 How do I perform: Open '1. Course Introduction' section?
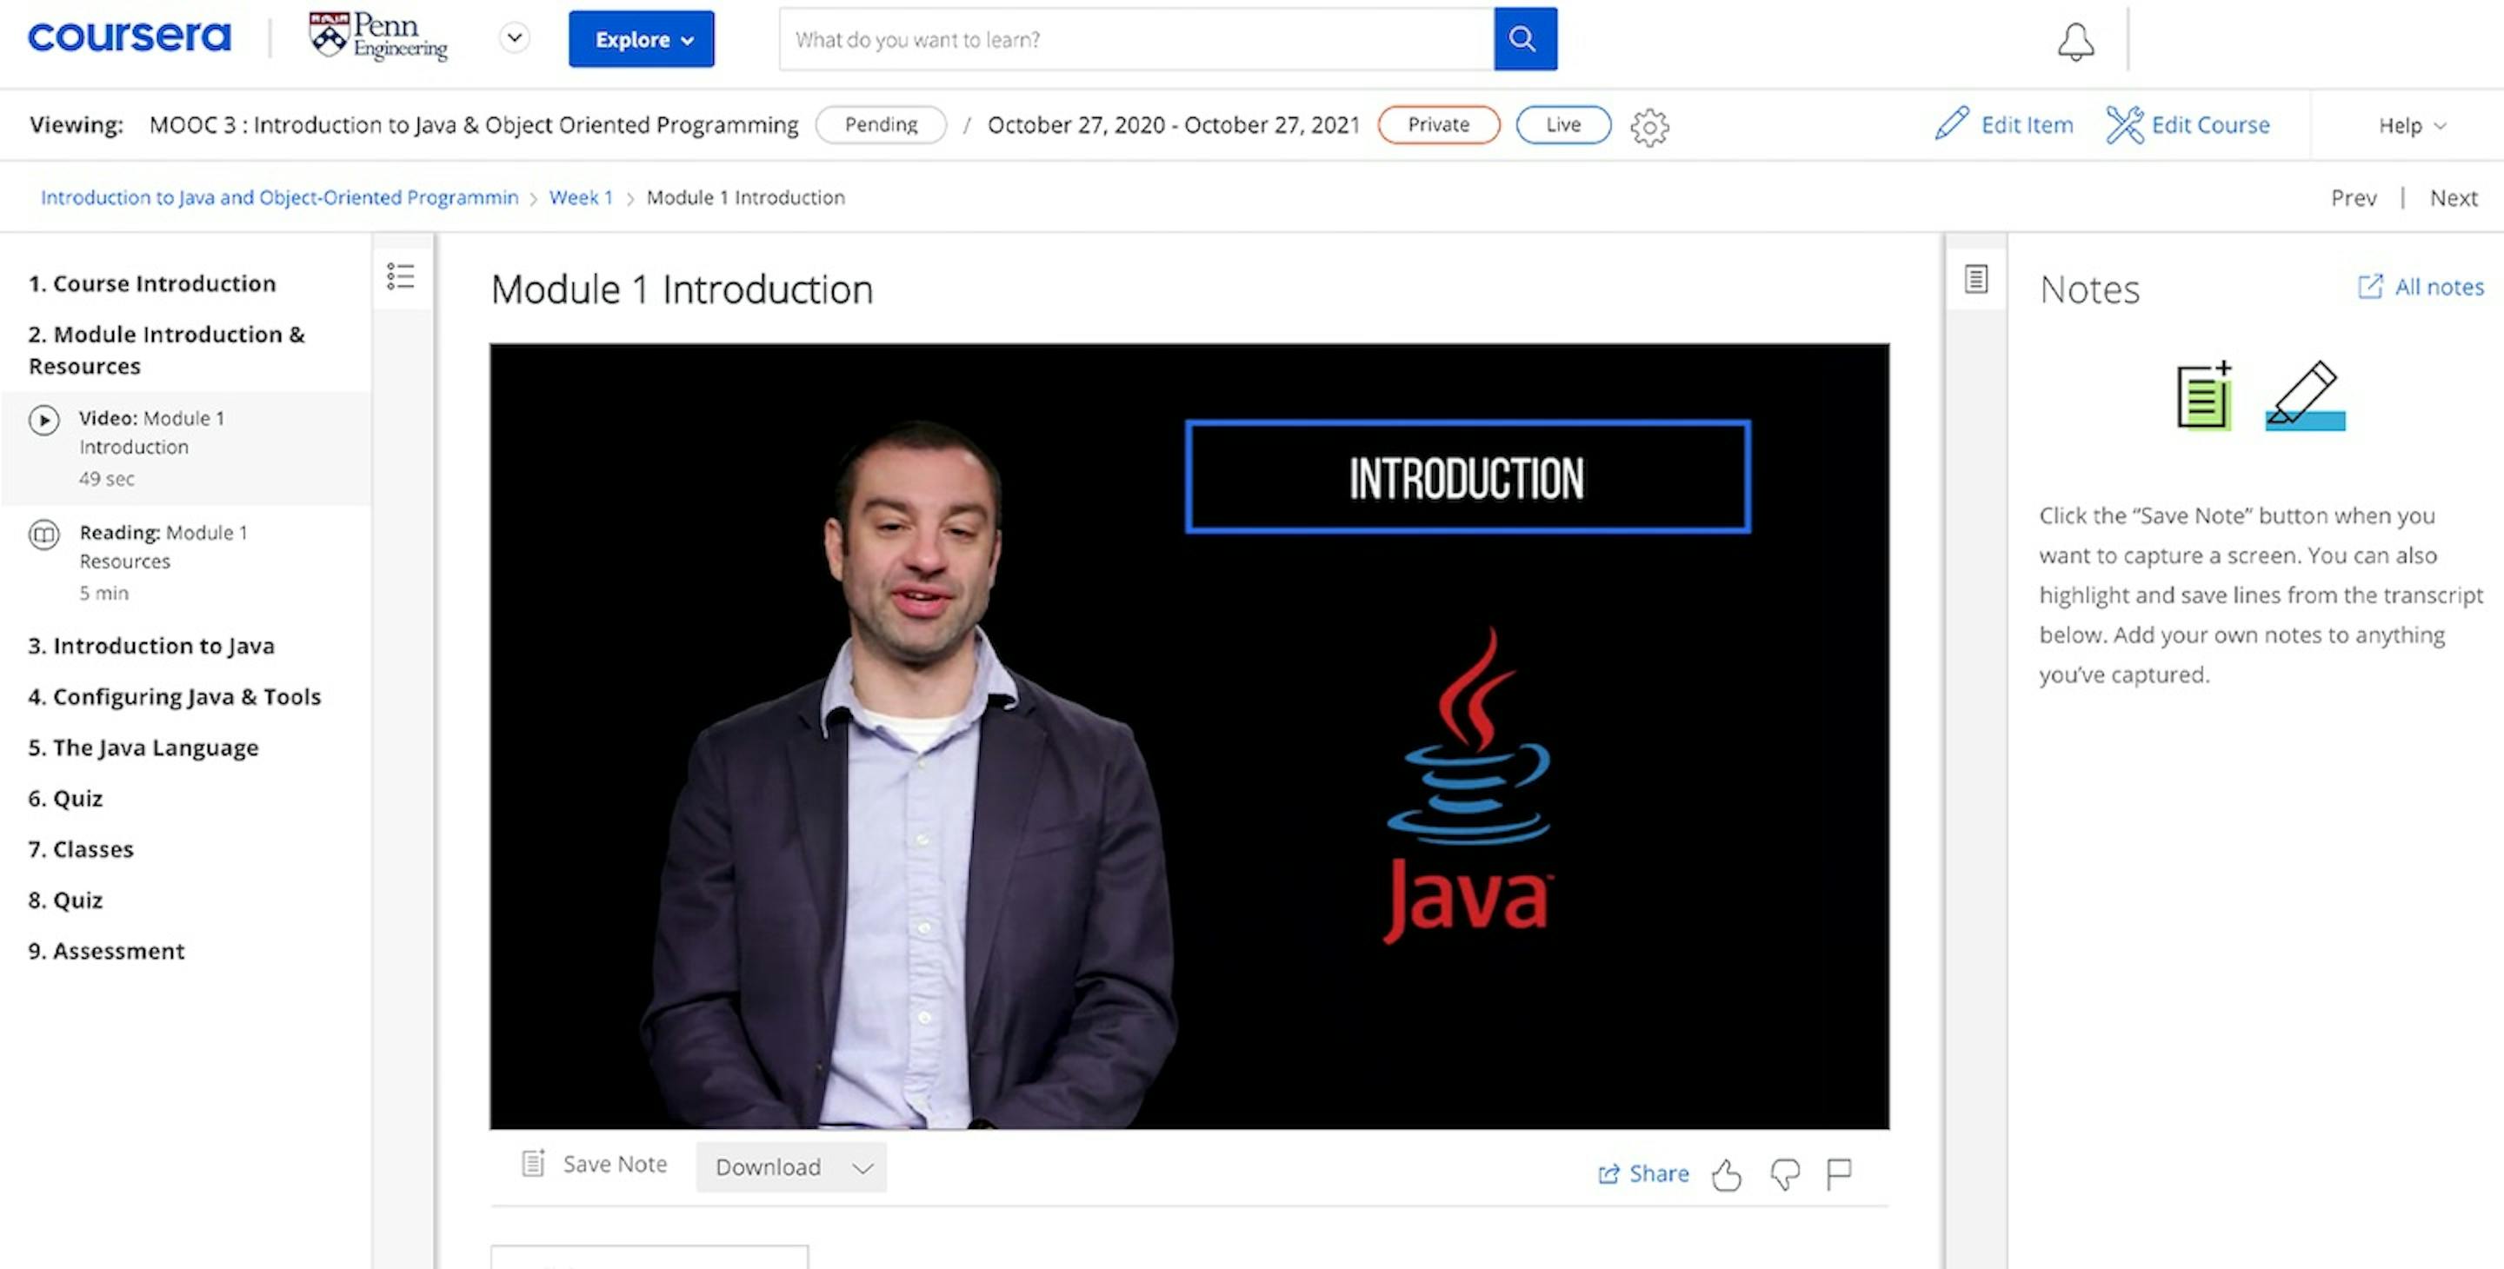click(x=153, y=283)
